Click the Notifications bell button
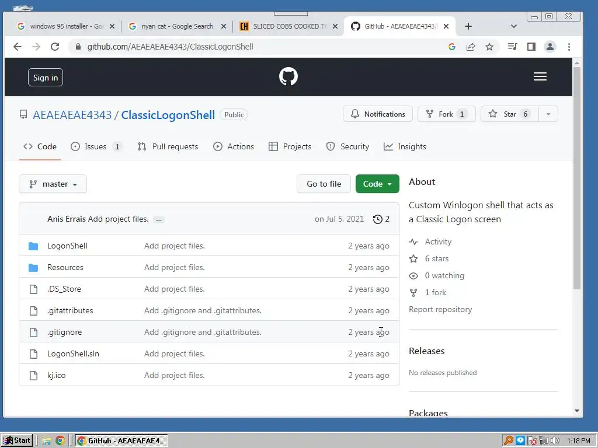 click(378, 114)
